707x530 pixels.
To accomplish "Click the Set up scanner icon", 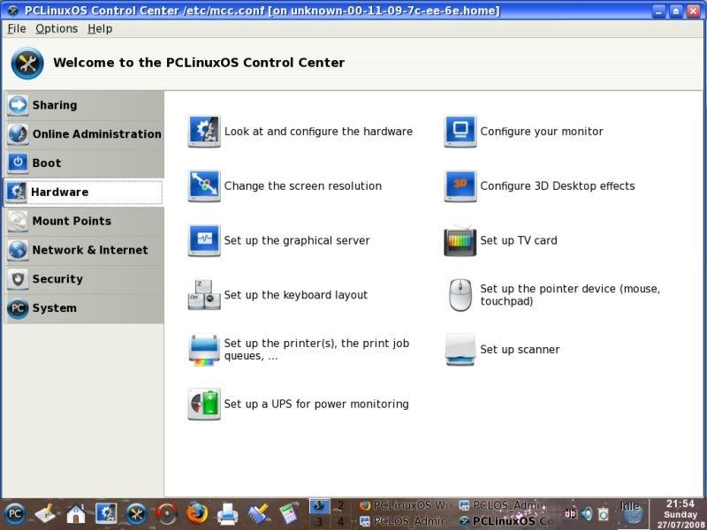I will click(x=460, y=349).
